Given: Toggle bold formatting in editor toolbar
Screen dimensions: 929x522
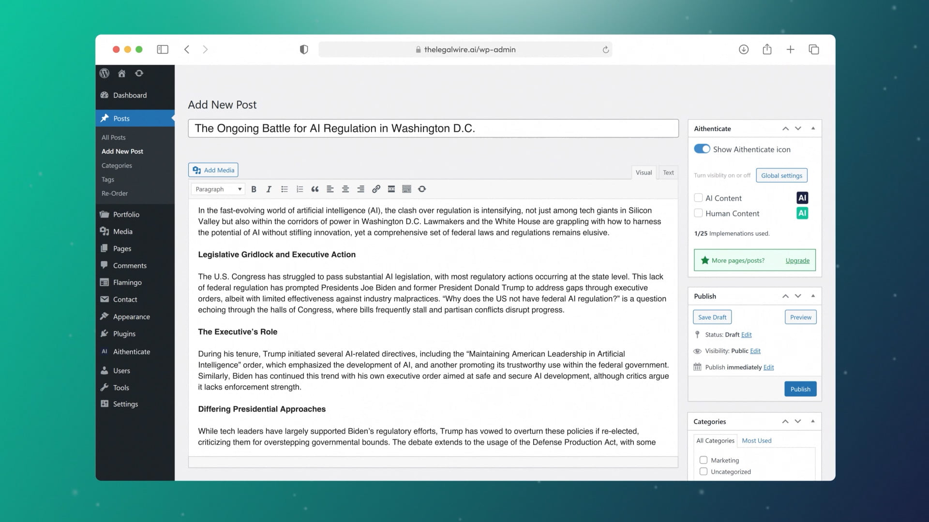Looking at the screenshot, I should (x=254, y=189).
